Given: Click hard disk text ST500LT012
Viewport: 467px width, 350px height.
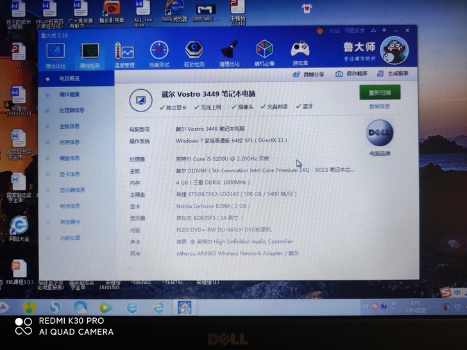Looking at the screenshot, I should 236,194.
